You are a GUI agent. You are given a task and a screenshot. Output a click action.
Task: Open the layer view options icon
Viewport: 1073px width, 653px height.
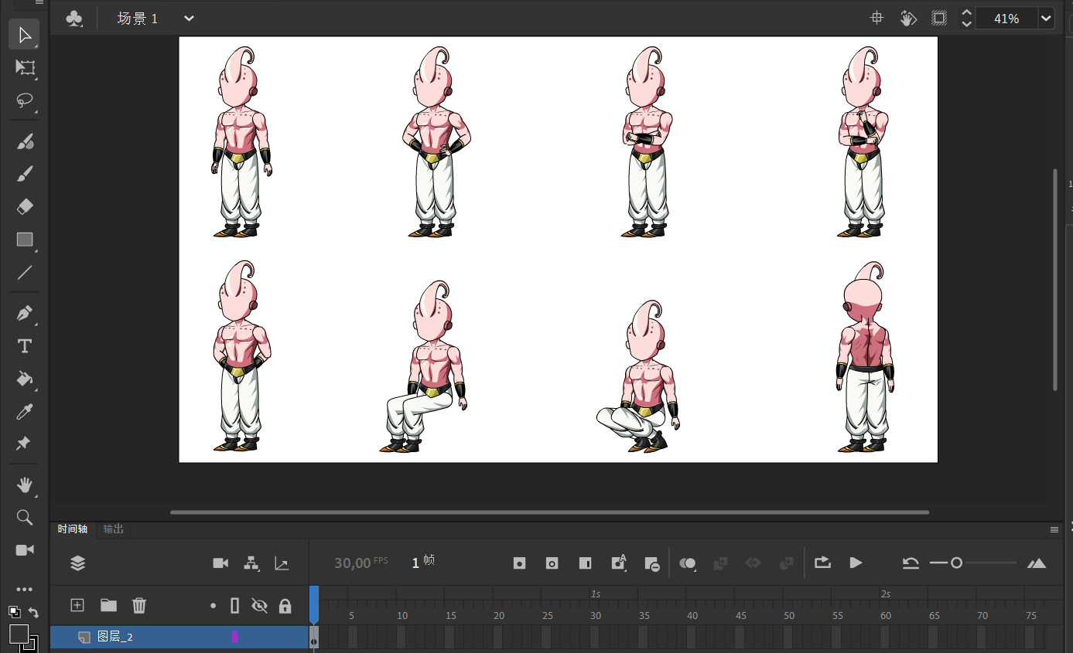coord(77,563)
